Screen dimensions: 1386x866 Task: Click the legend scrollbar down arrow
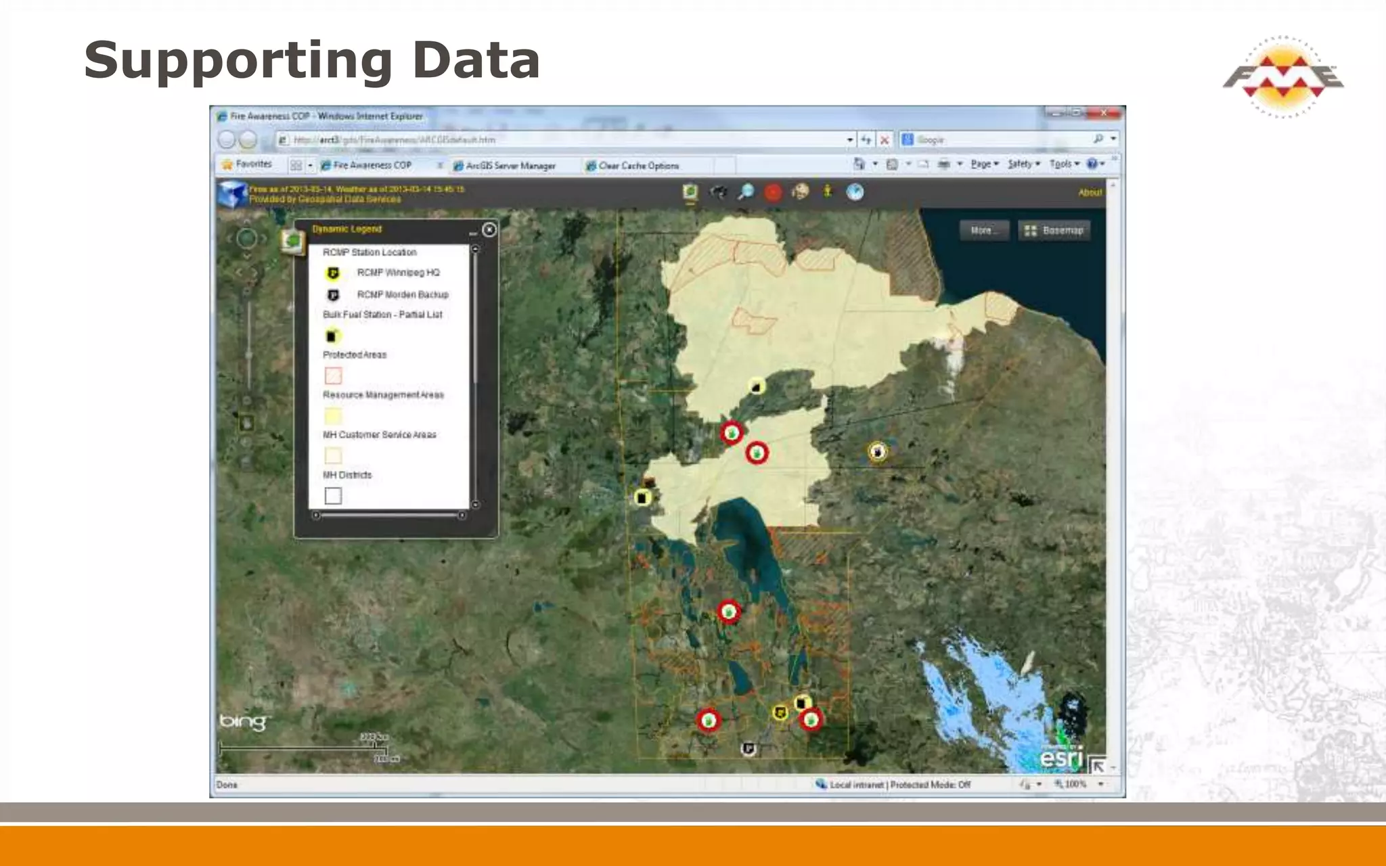[x=475, y=504]
